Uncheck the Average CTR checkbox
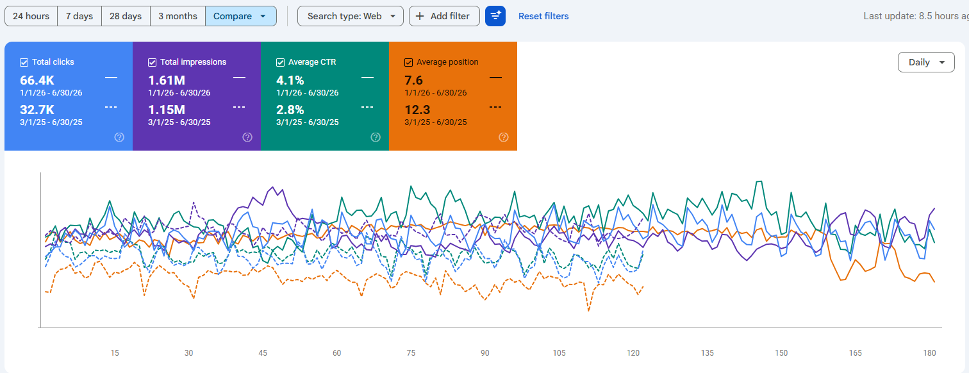 (x=280, y=62)
